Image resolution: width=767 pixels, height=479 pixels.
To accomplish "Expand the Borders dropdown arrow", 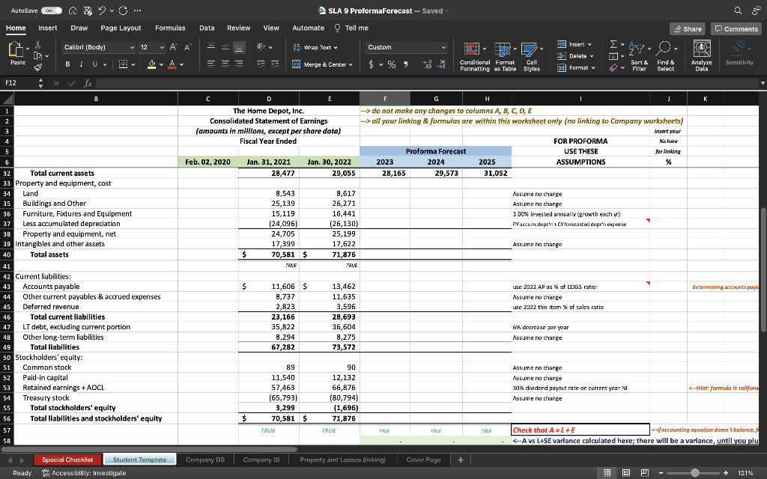I will pyautogui.click(x=133, y=64).
